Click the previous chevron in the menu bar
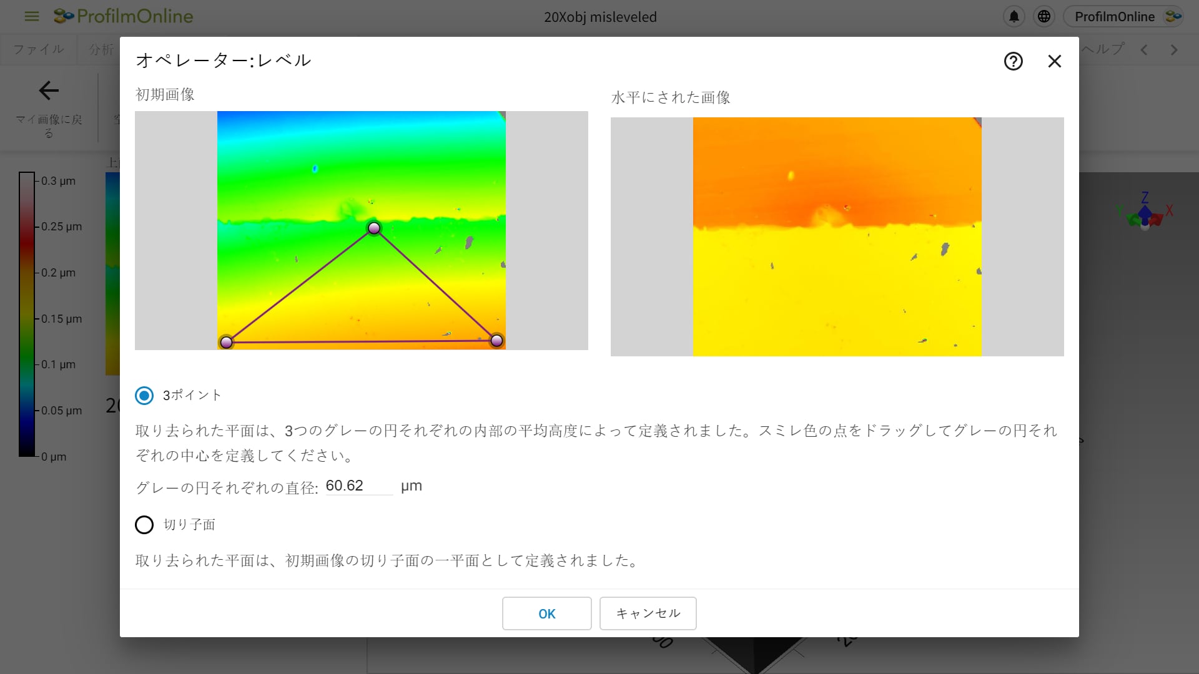 (x=1144, y=50)
